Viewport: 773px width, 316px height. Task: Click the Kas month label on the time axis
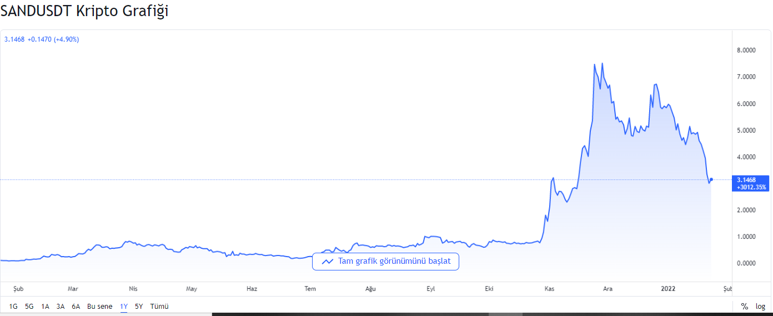[549, 289]
